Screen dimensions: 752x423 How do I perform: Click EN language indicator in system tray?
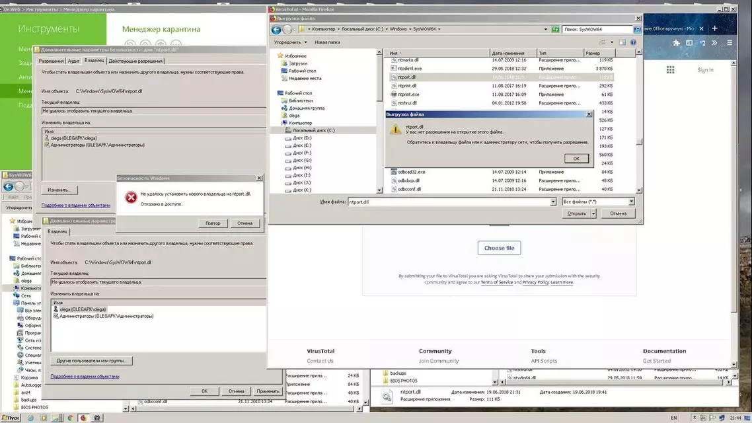[x=673, y=418]
